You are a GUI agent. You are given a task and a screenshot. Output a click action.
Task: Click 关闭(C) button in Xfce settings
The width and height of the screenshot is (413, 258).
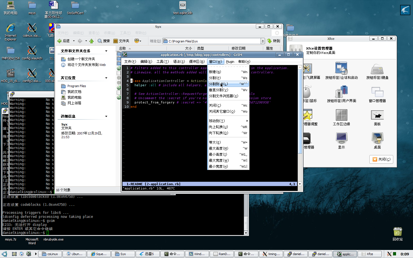point(381,159)
